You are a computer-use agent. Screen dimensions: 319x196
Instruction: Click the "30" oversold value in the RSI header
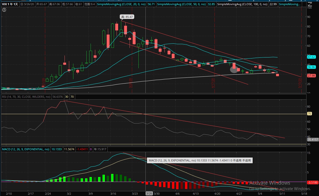(x=67, y=97)
